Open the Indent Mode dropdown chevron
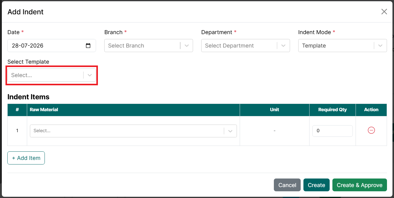This screenshot has width=394, height=198. 381,46
